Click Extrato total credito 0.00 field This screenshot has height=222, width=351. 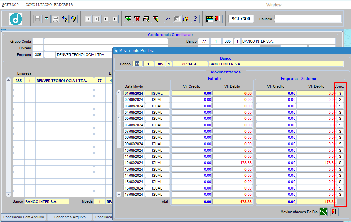(192, 202)
